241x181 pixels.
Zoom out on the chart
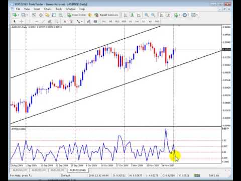[153, 15]
